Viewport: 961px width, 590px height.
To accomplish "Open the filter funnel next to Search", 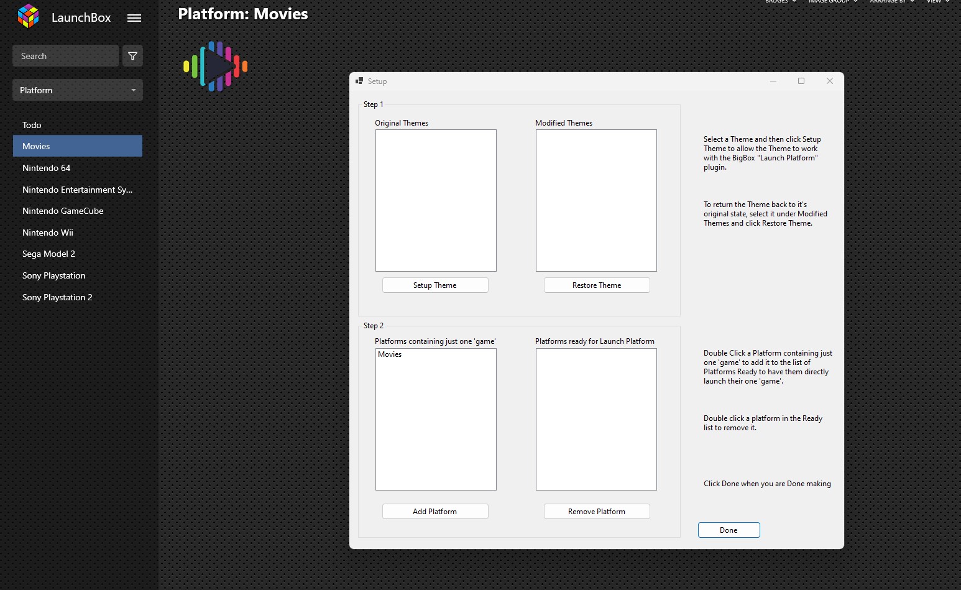I will click(132, 56).
